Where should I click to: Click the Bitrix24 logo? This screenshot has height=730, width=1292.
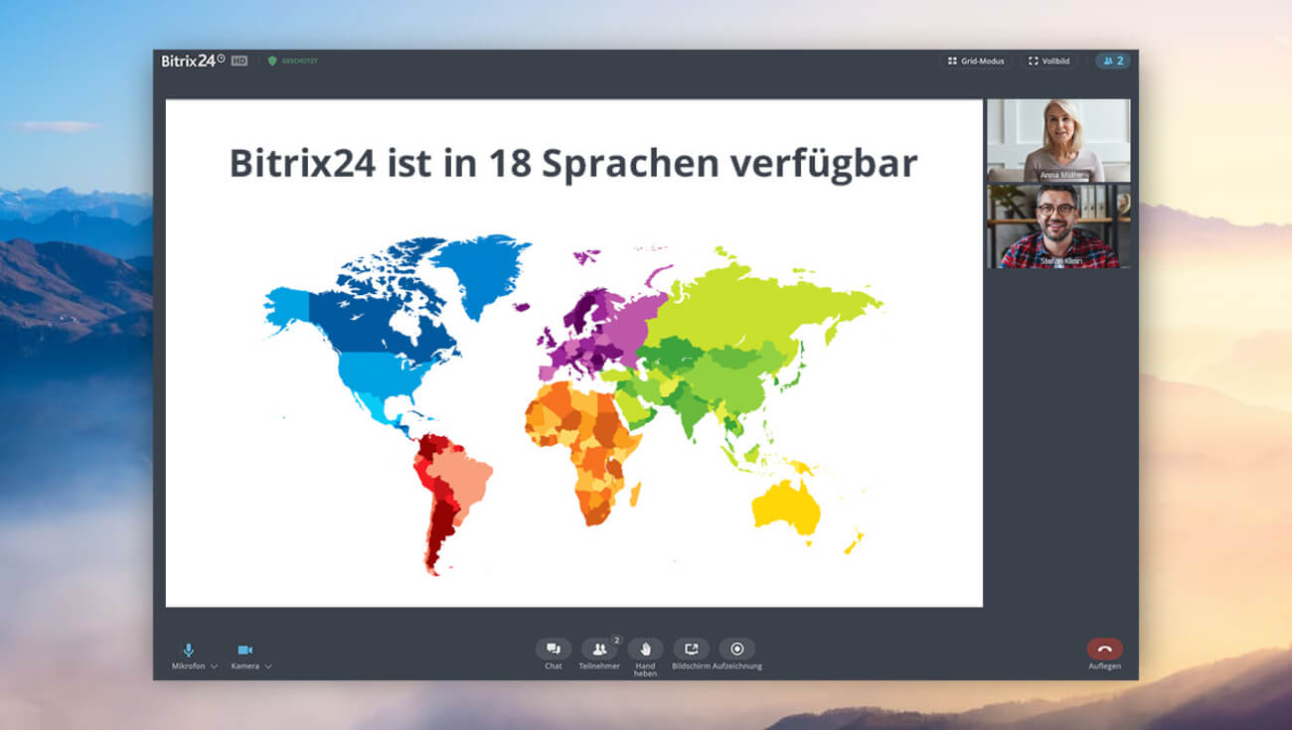pos(193,61)
